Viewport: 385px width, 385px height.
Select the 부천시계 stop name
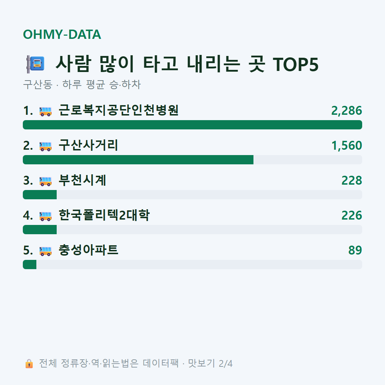(x=82, y=180)
